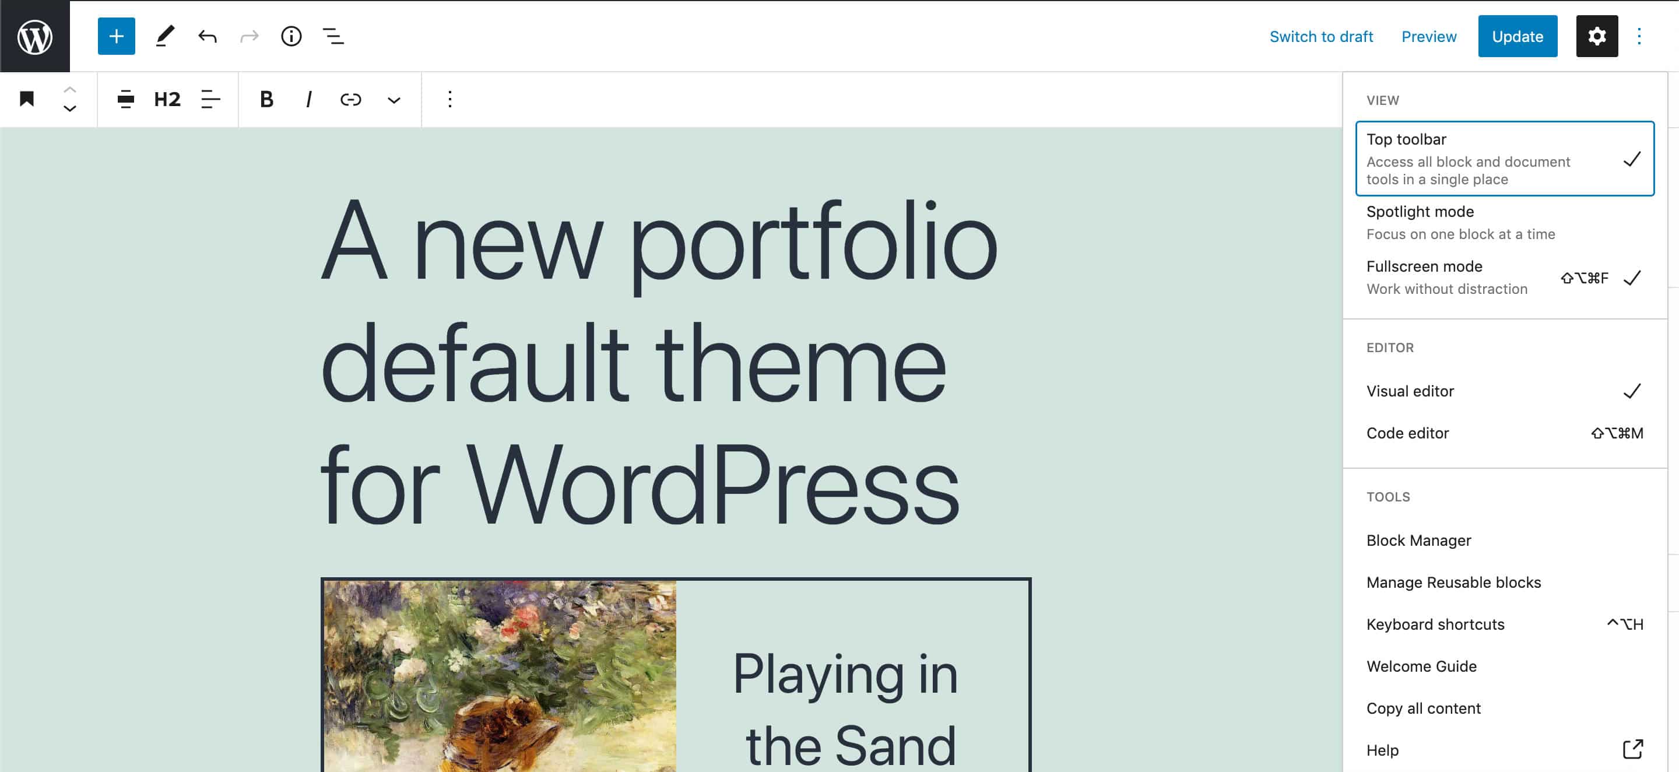
Task: Click the post settings gear icon
Action: (1597, 36)
